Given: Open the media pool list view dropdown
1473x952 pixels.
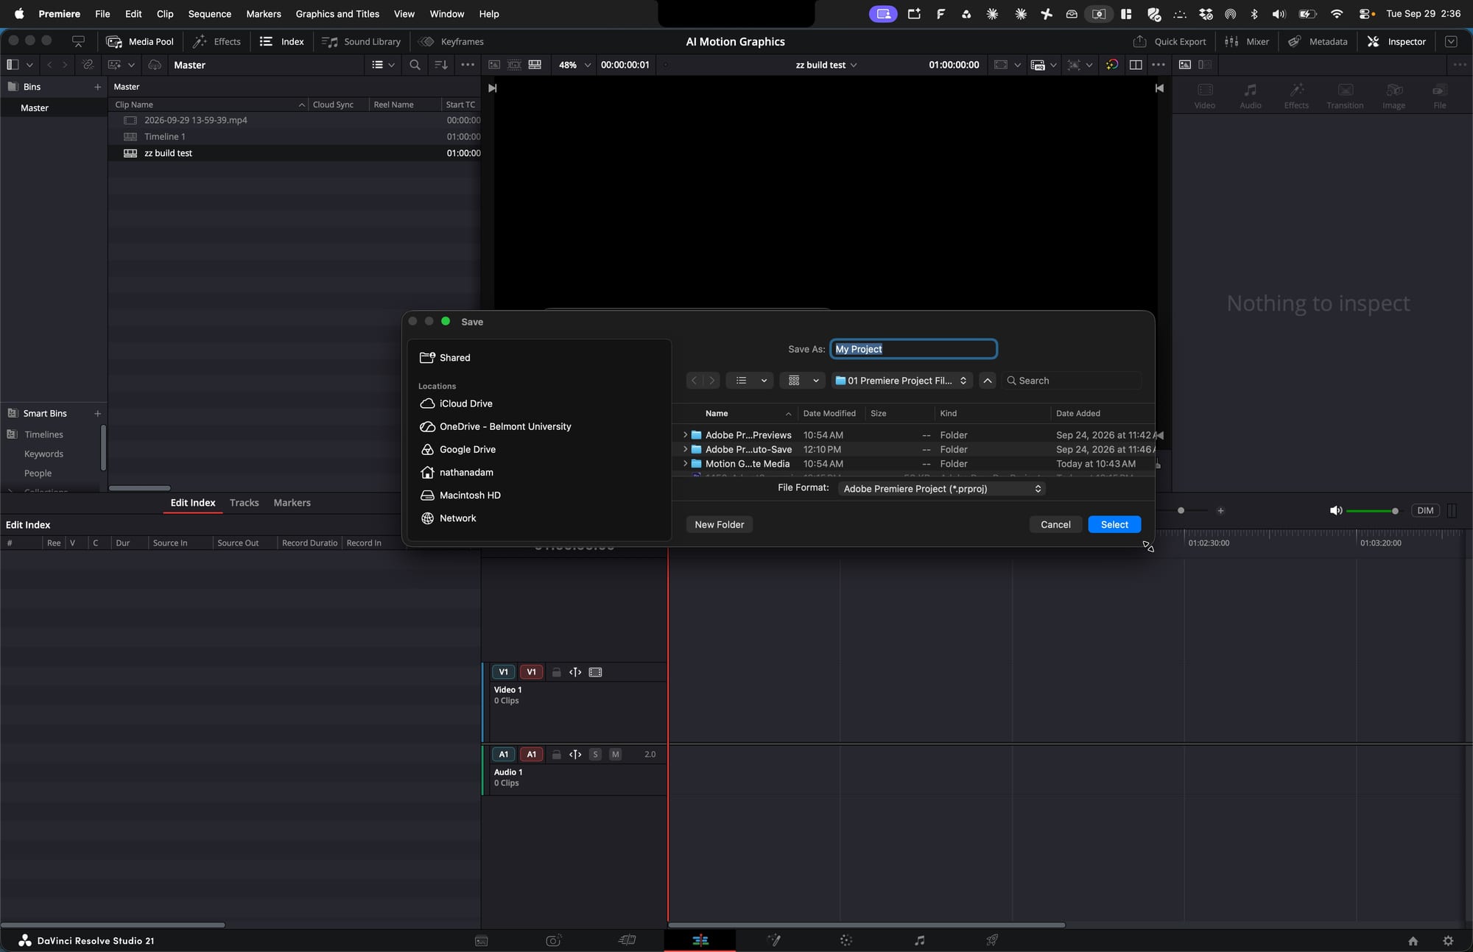Looking at the screenshot, I should point(383,65).
